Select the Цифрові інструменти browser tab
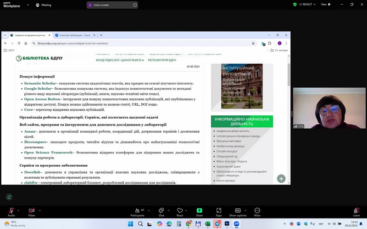 tap(30, 35)
